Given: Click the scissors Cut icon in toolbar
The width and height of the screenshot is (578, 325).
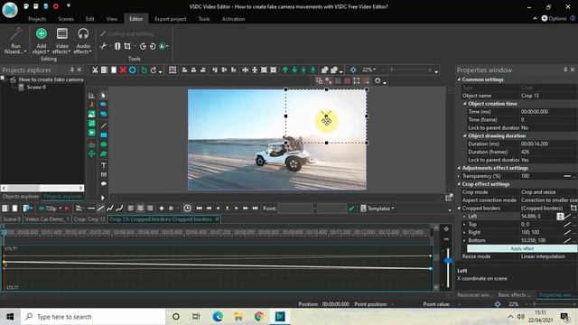Looking at the screenshot, I should coord(95,70).
